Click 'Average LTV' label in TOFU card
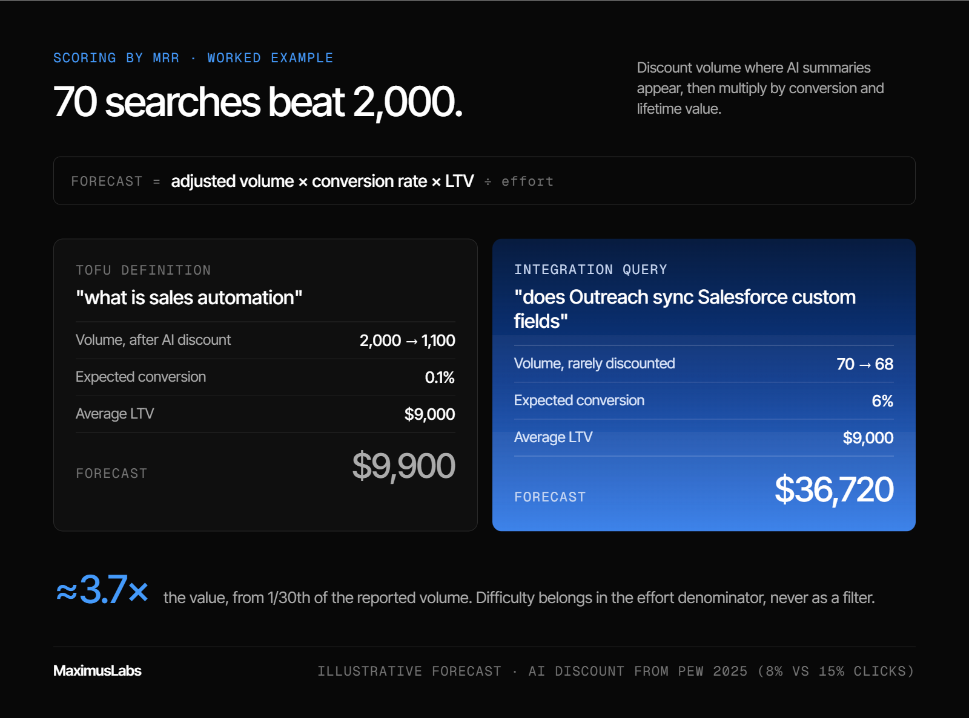 pyautogui.click(x=115, y=414)
